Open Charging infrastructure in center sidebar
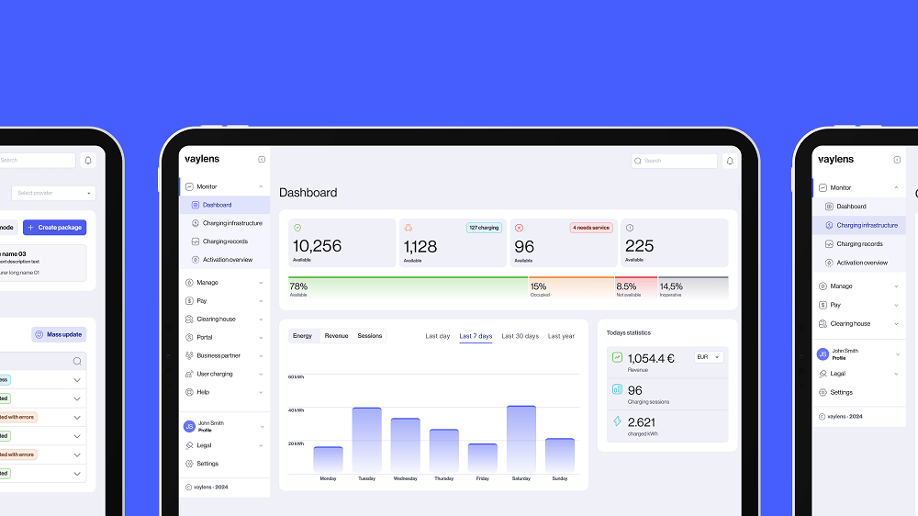 pyautogui.click(x=225, y=223)
